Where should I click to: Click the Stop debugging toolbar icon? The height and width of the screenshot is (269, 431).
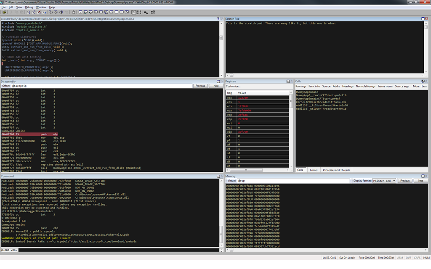(x=39, y=12)
